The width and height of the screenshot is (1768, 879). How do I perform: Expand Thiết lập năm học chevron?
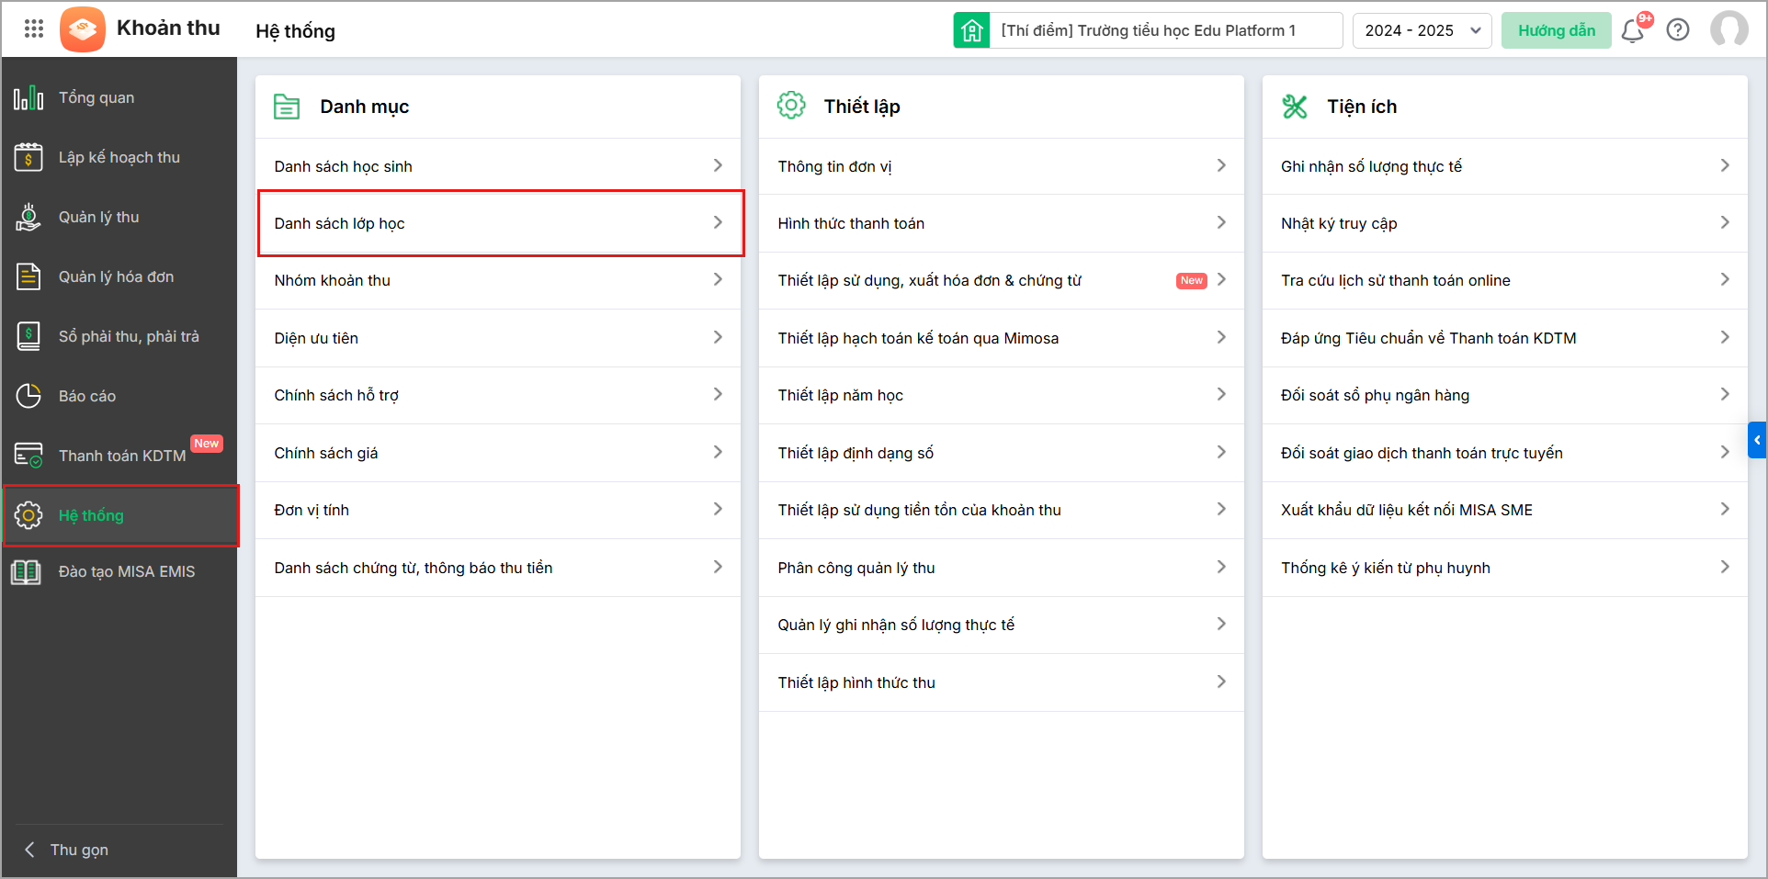point(1221,394)
